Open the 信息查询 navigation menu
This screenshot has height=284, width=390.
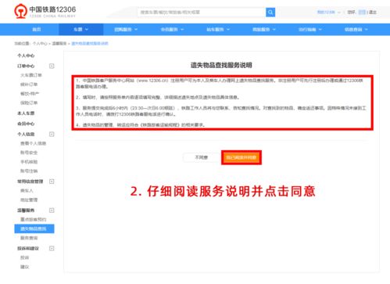point(356,30)
